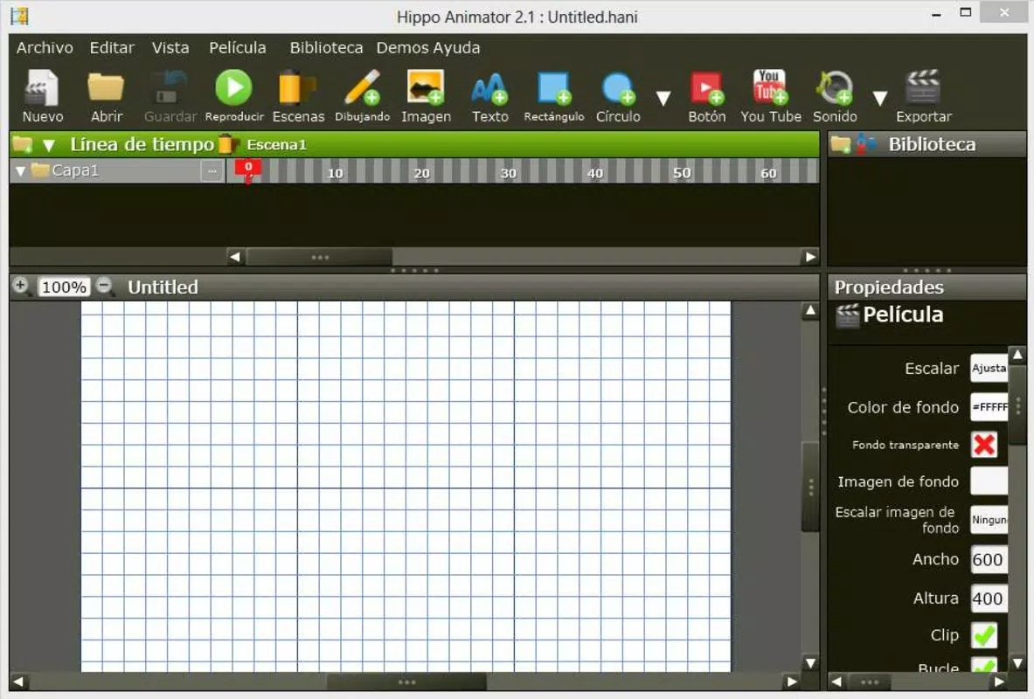
Task: Click the properties horizontal scroll left arrow
Action: [x=836, y=682]
